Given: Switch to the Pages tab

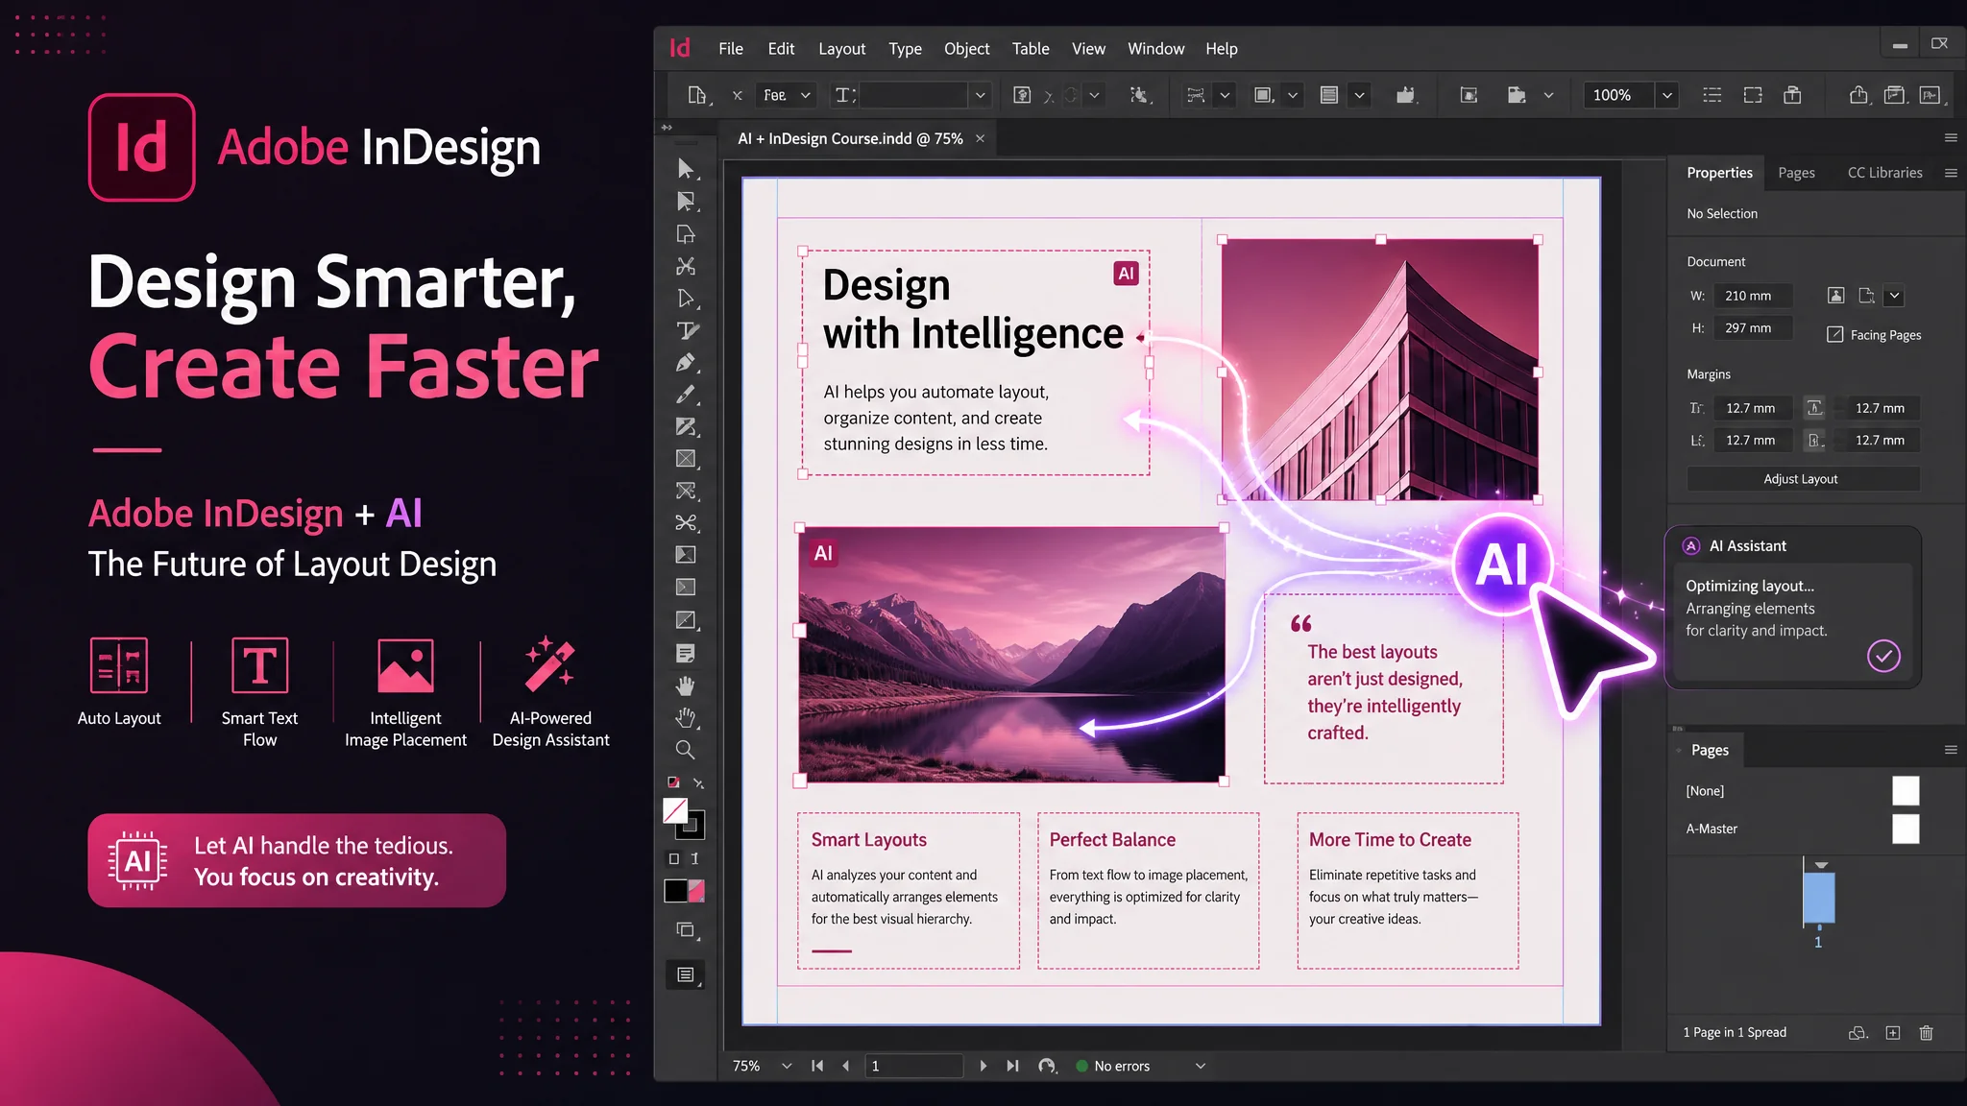Looking at the screenshot, I should (x=1796, y=173).
